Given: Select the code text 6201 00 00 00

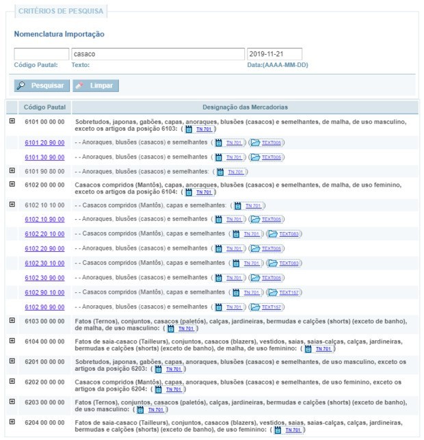Looking at the screenshot, I should (44, 362).
